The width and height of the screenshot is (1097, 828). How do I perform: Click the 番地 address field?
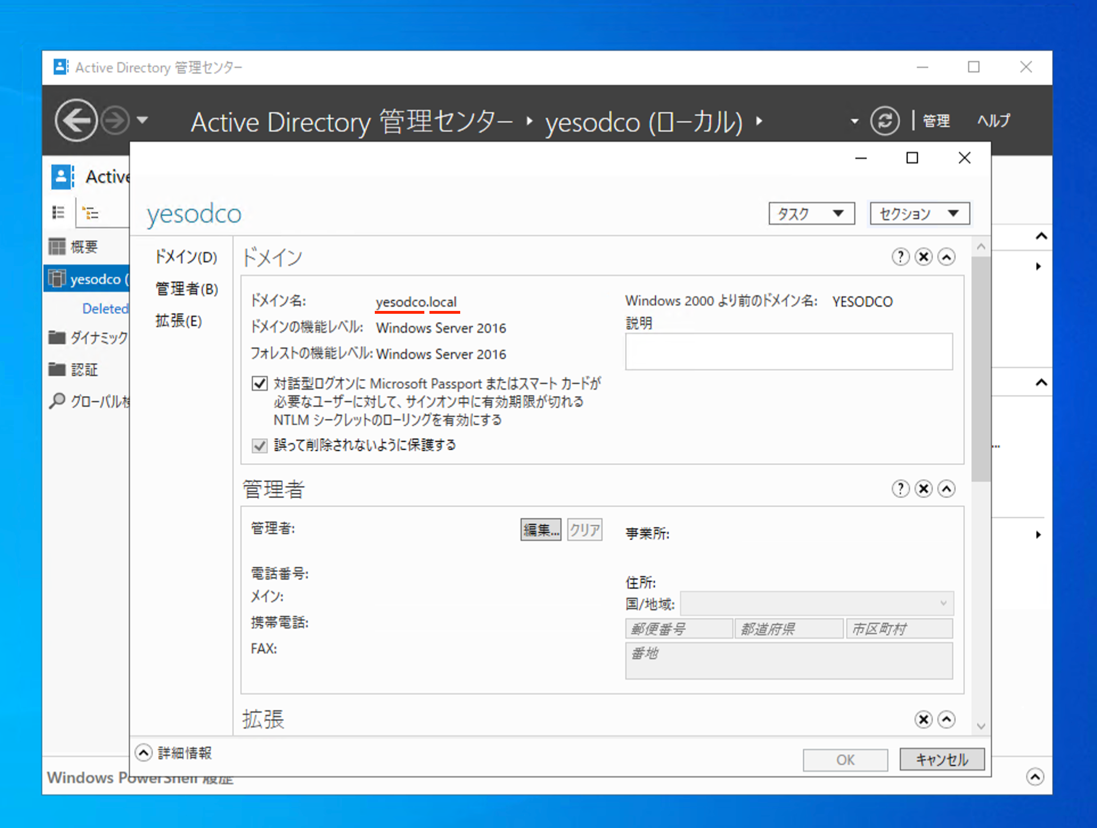[789, 661]
